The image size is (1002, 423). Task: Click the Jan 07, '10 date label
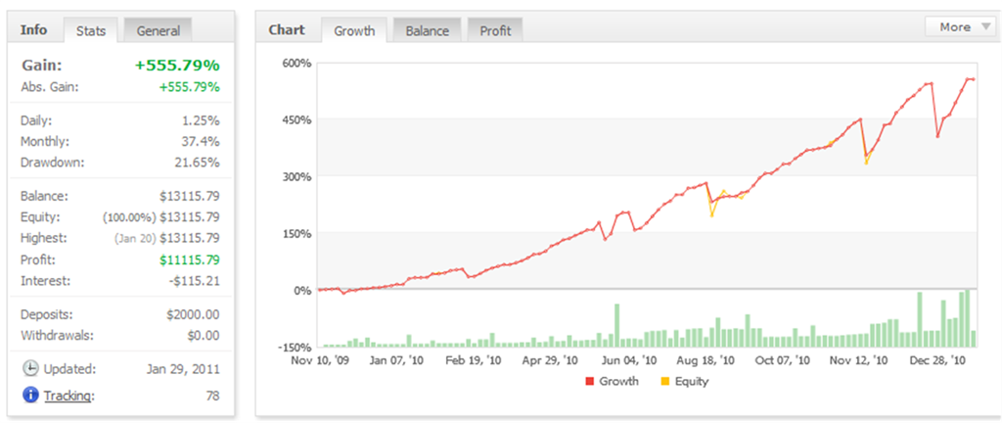397,360
